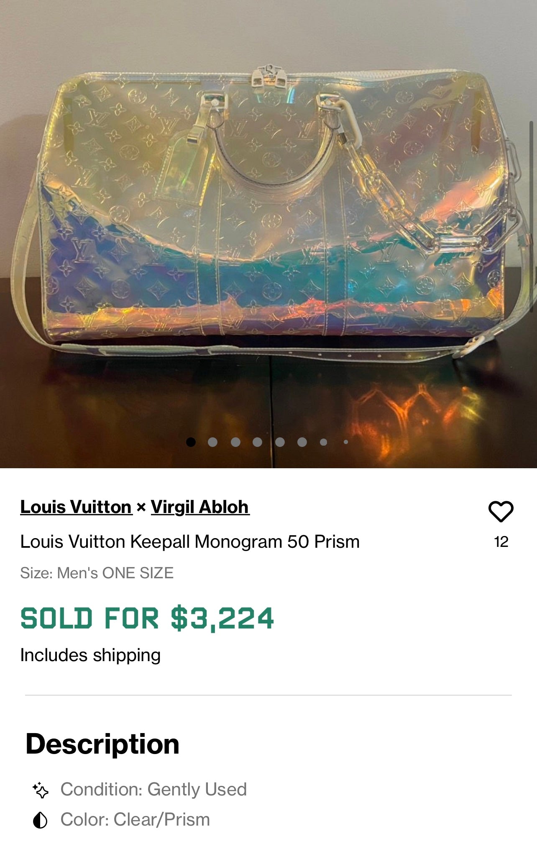The image size is (537, 844).
Task: Click the half-filled drop icon beside Color
Action: (x=40, y=820)
